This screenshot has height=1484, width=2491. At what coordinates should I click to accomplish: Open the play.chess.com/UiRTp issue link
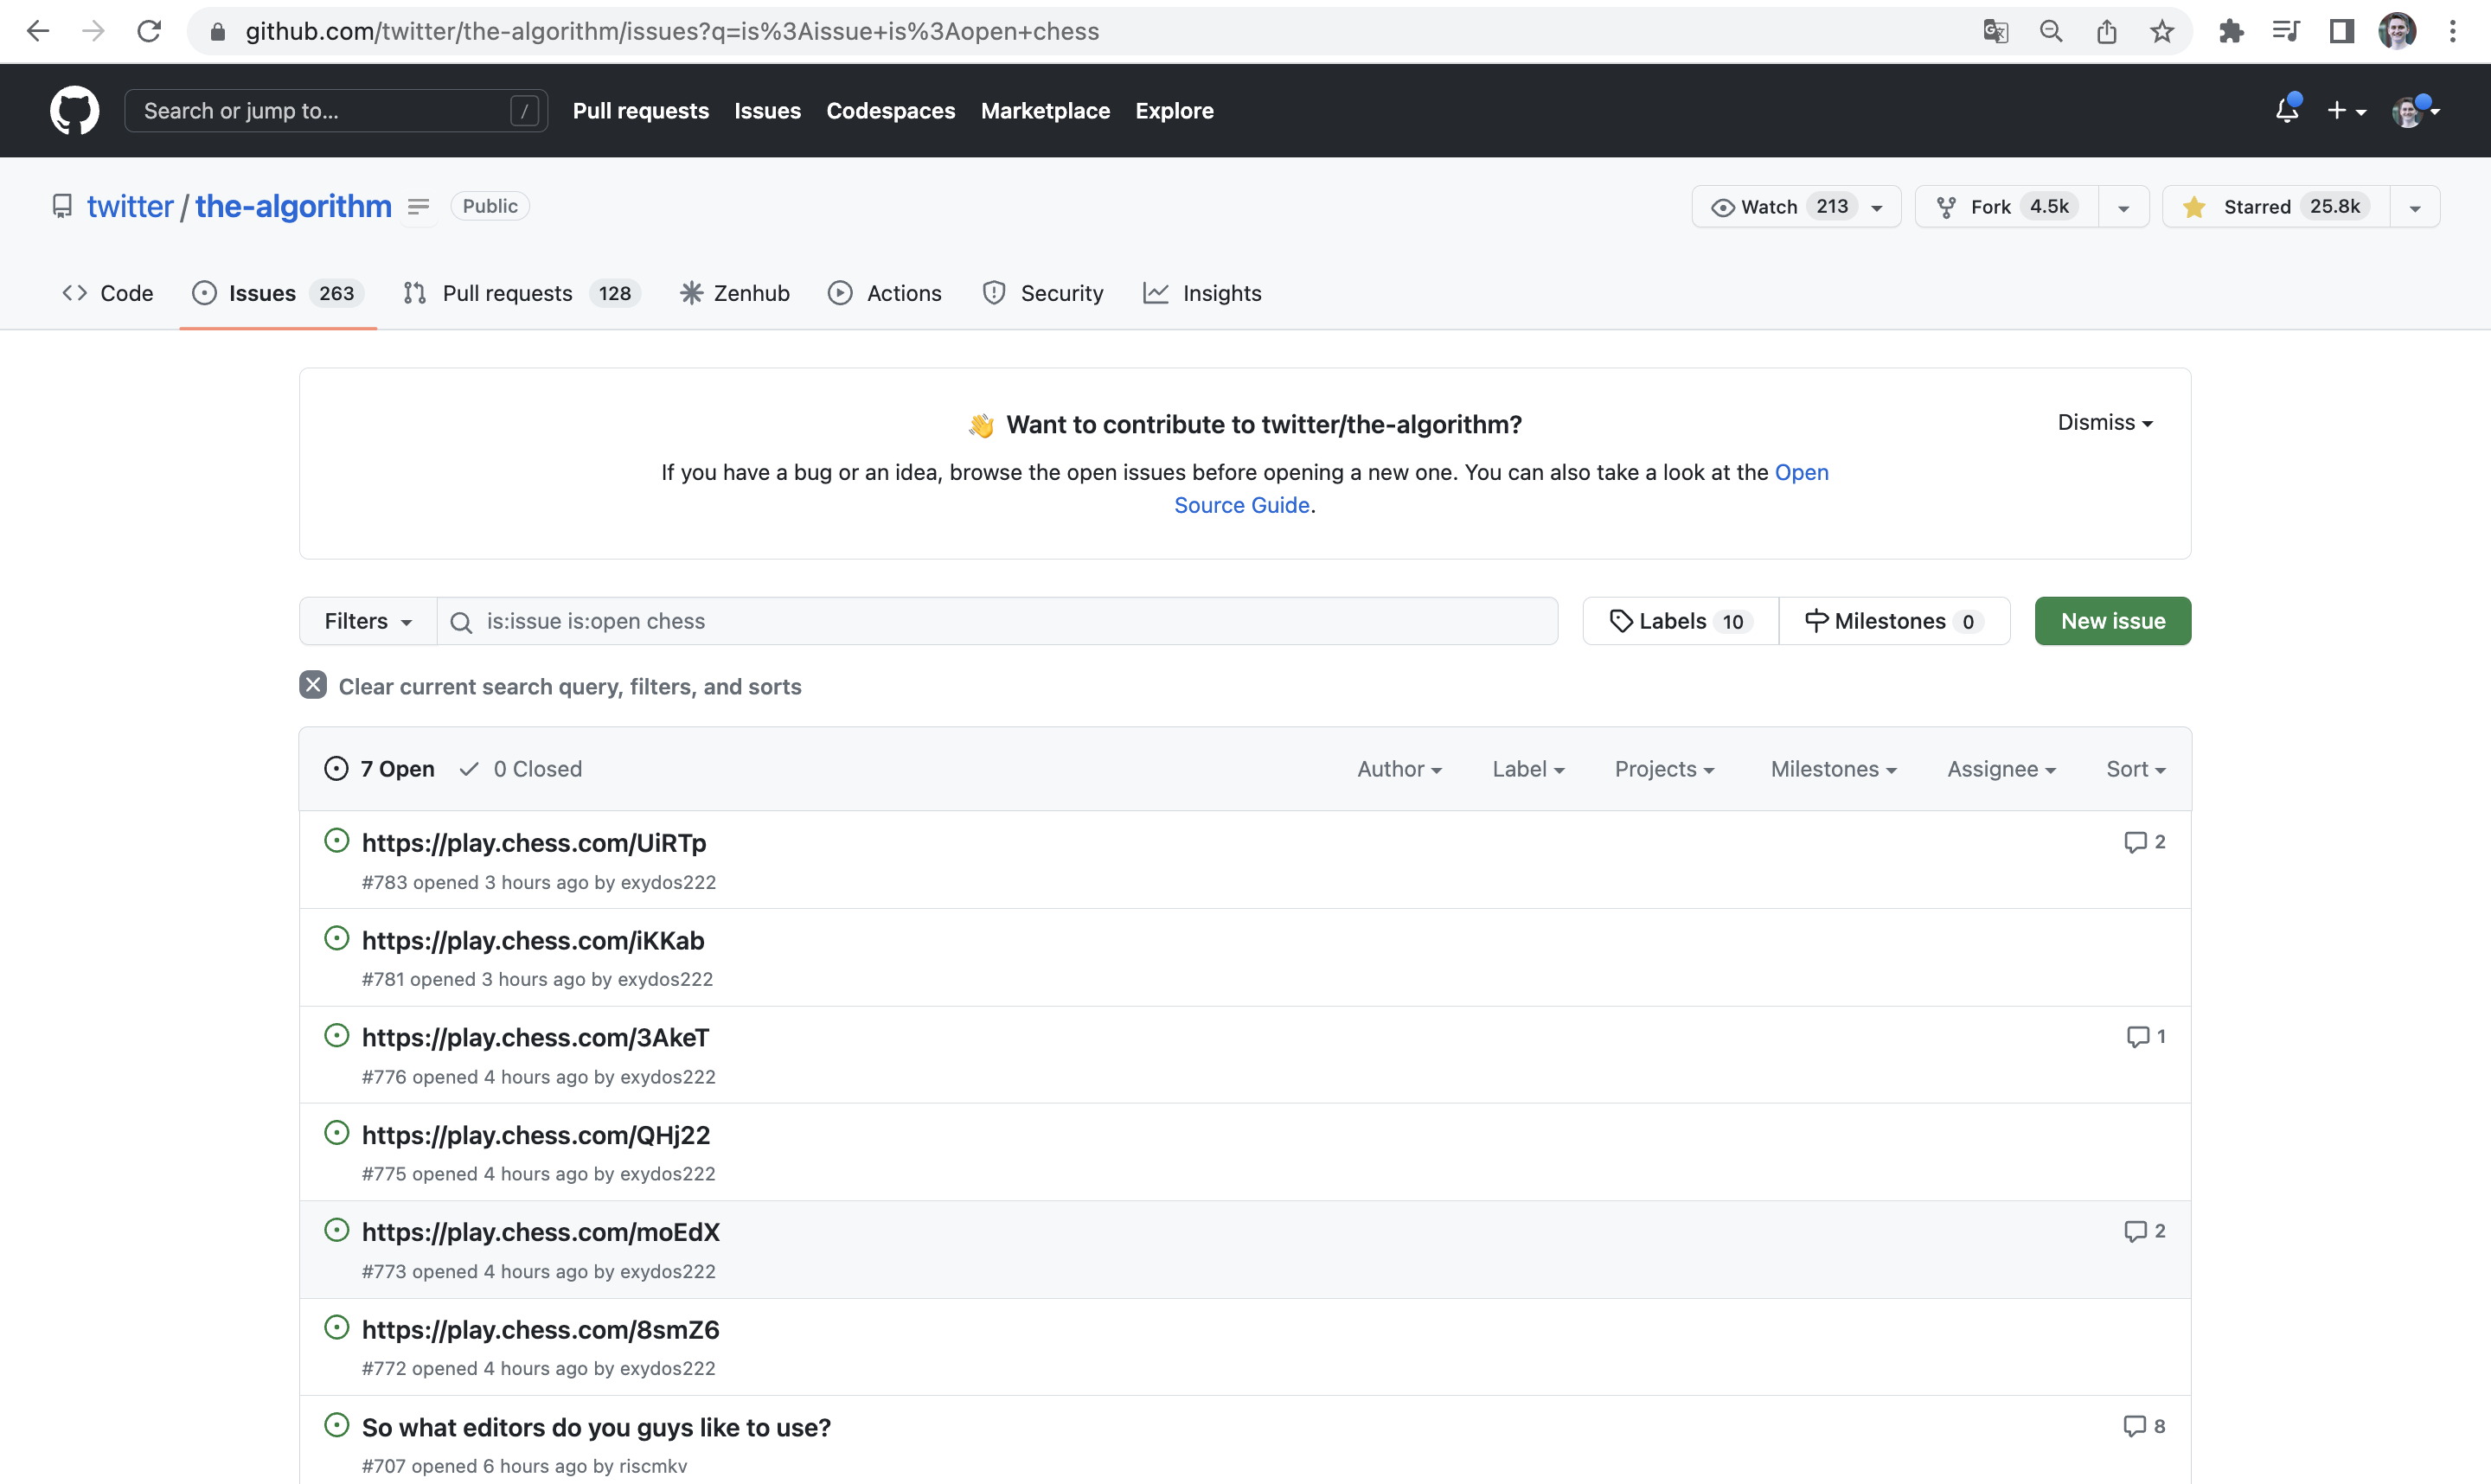534,843
